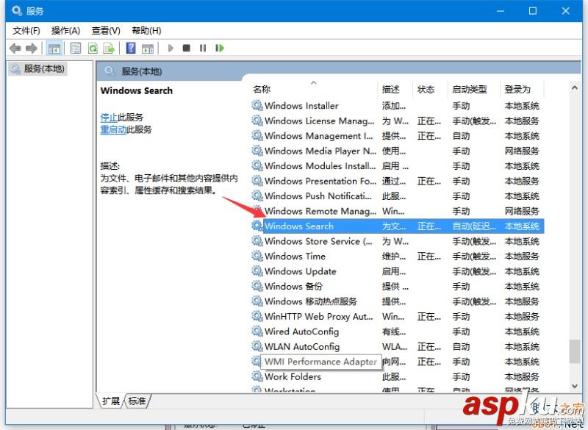Toggle the Show/Hide Console Tree icon
Screen dimensions: 588x430
click(53, 48)
